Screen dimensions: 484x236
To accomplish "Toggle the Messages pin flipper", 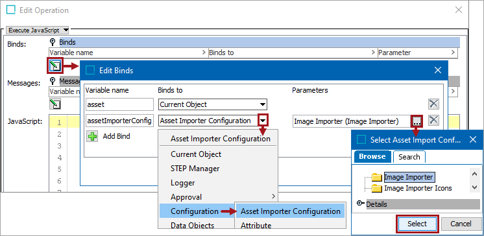I will pos(53,81).
